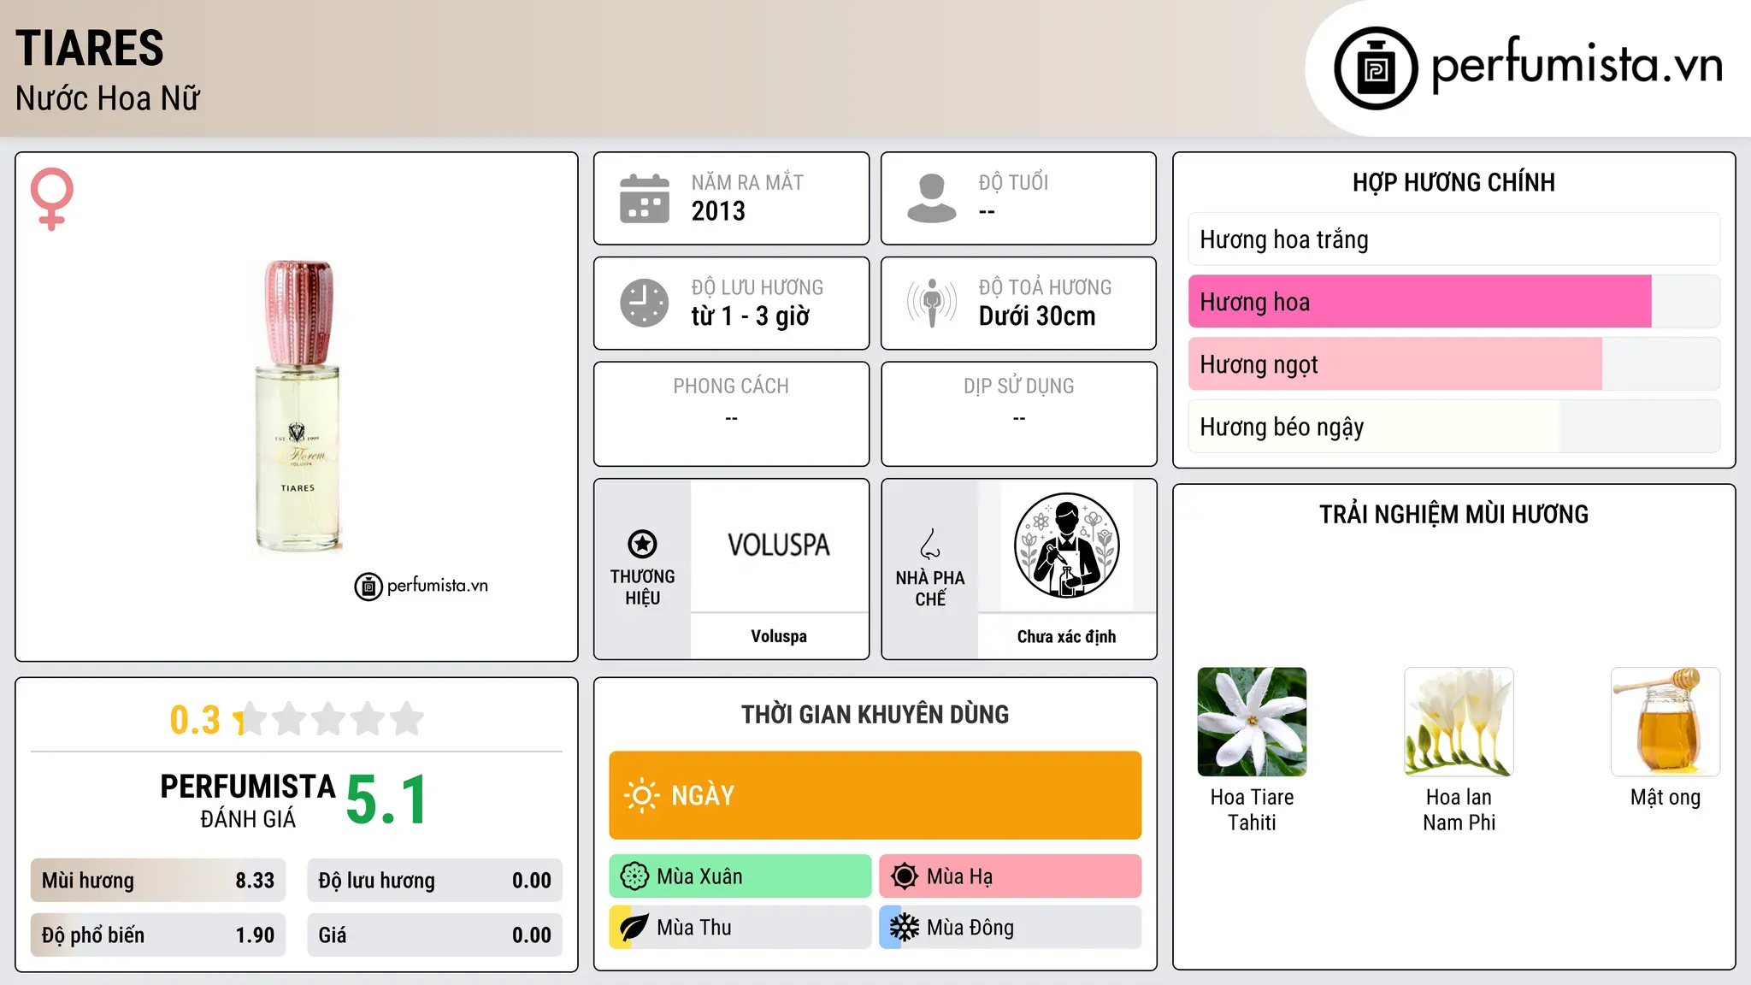Click the Mùi hương 8.33 score bar
Image resolution: width=1751 pixels, height=985 pixels.
coord(158,881)
